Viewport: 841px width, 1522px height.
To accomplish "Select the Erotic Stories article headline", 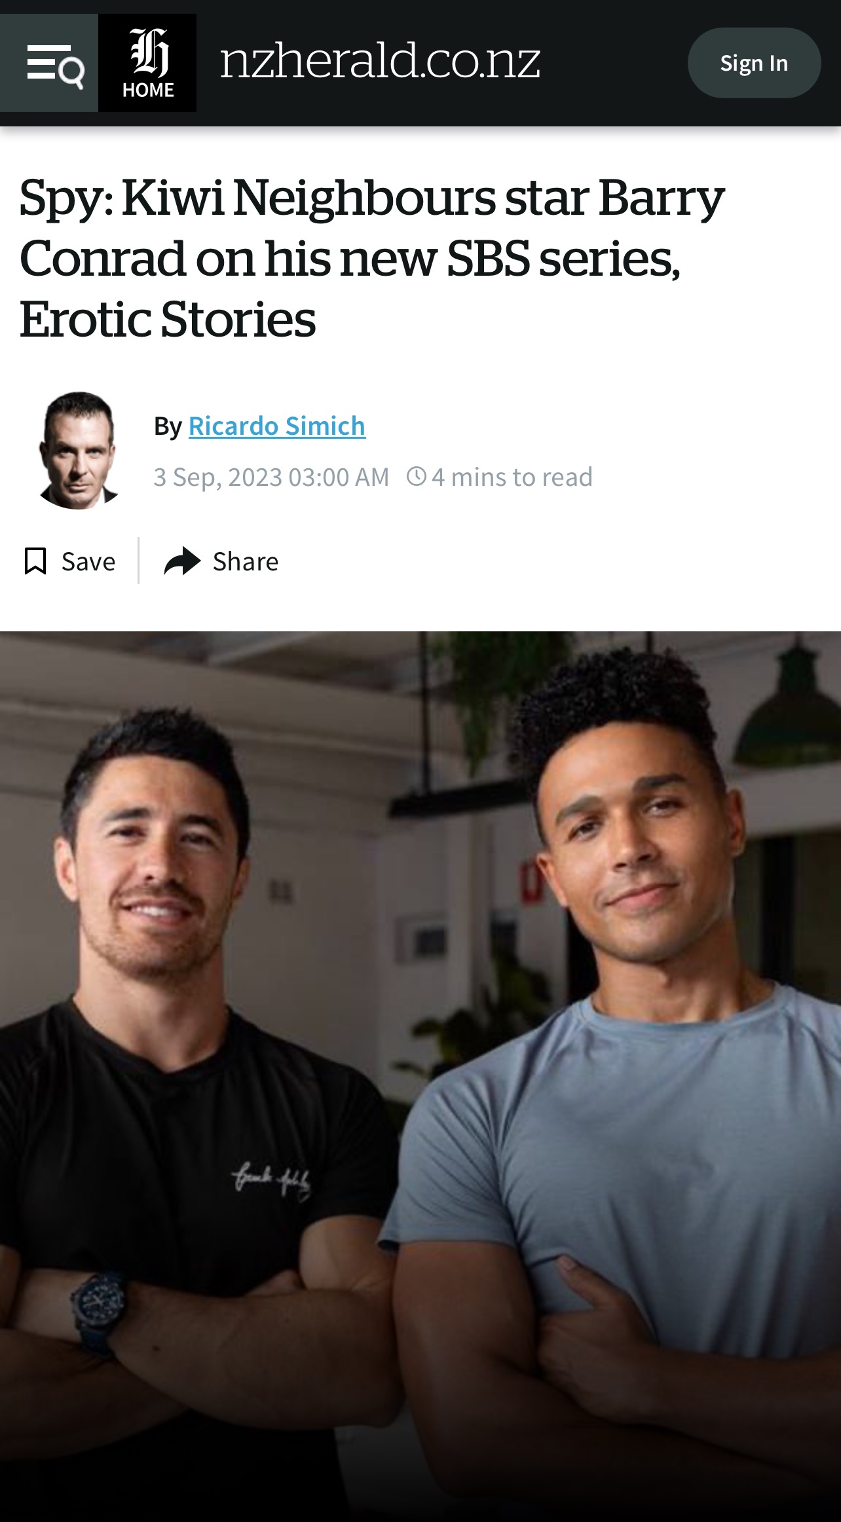I will 372,258.
